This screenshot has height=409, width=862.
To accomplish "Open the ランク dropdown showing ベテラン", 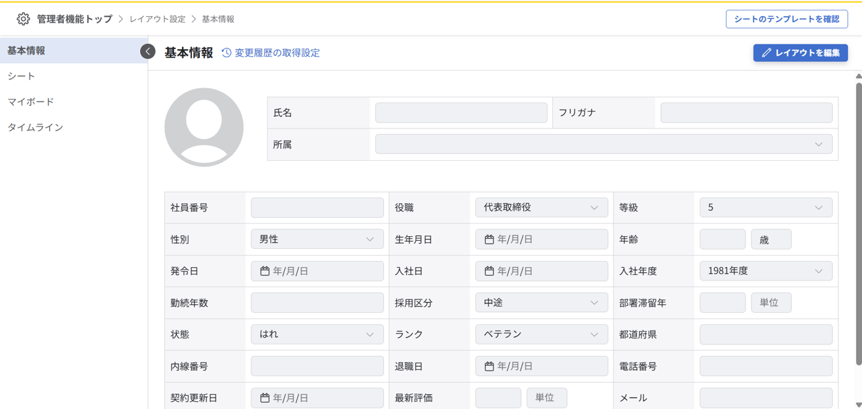I will (541, 334).
